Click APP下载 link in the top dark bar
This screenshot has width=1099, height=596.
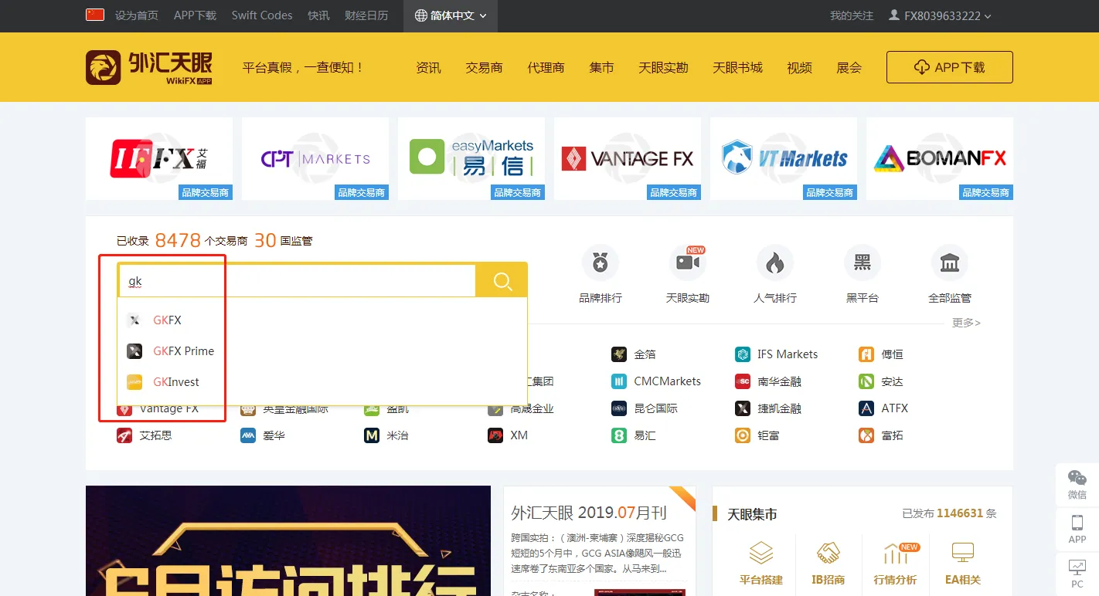point(195,15)
